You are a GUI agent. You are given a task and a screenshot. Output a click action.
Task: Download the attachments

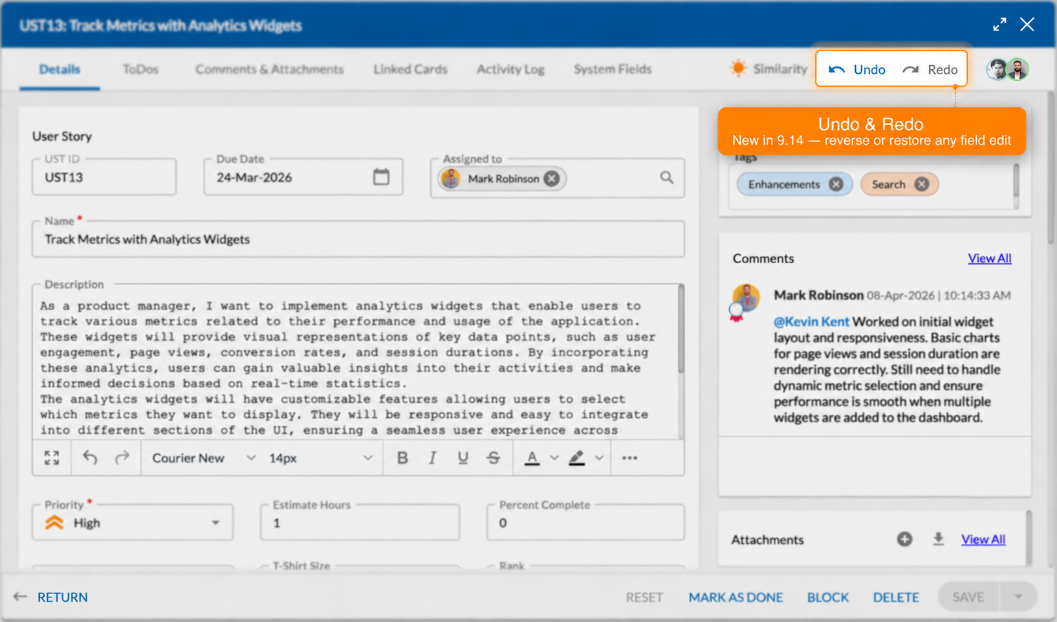click(x=938, y=539)
